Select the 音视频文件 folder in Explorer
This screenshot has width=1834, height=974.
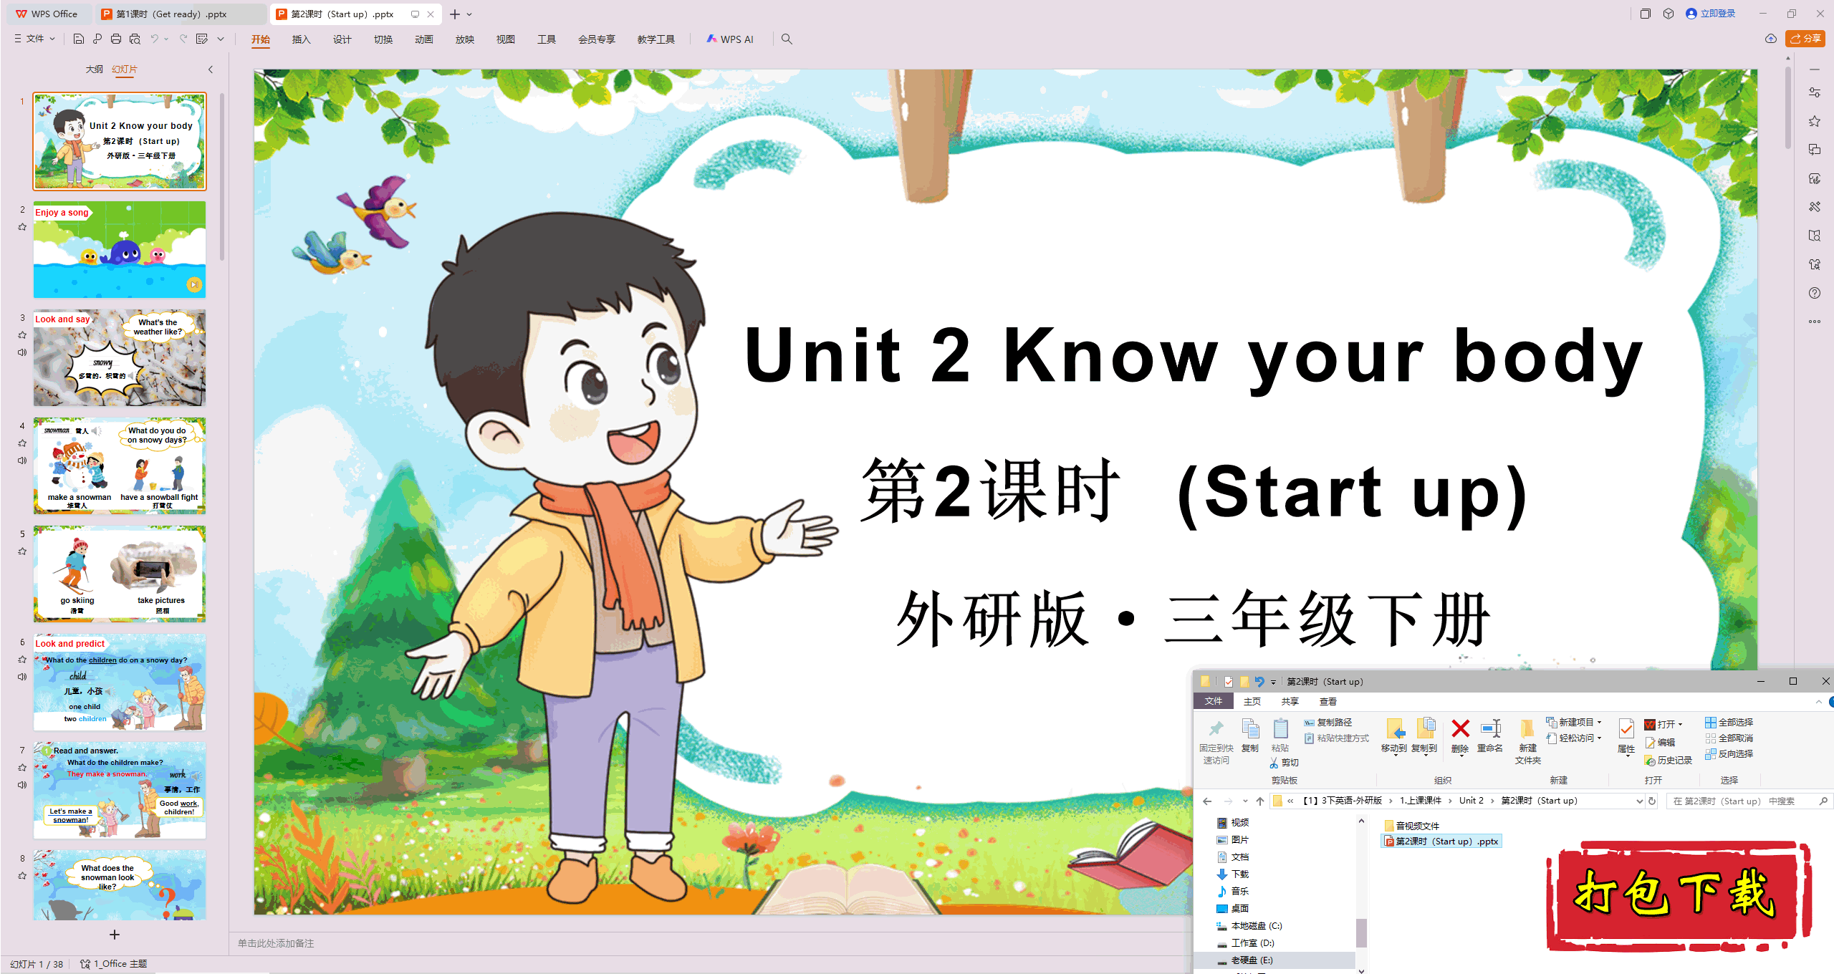1412,826
